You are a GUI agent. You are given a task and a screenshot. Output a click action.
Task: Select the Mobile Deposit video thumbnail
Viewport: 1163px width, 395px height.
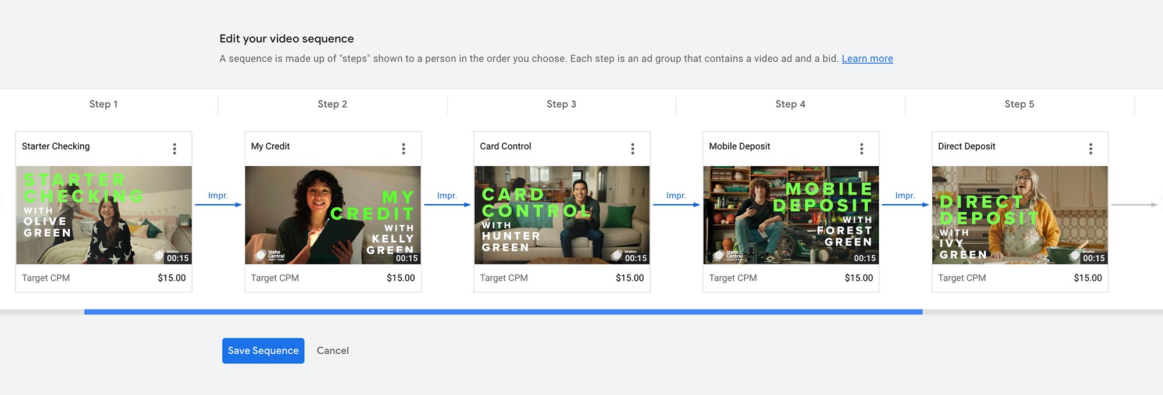(791, 215)
